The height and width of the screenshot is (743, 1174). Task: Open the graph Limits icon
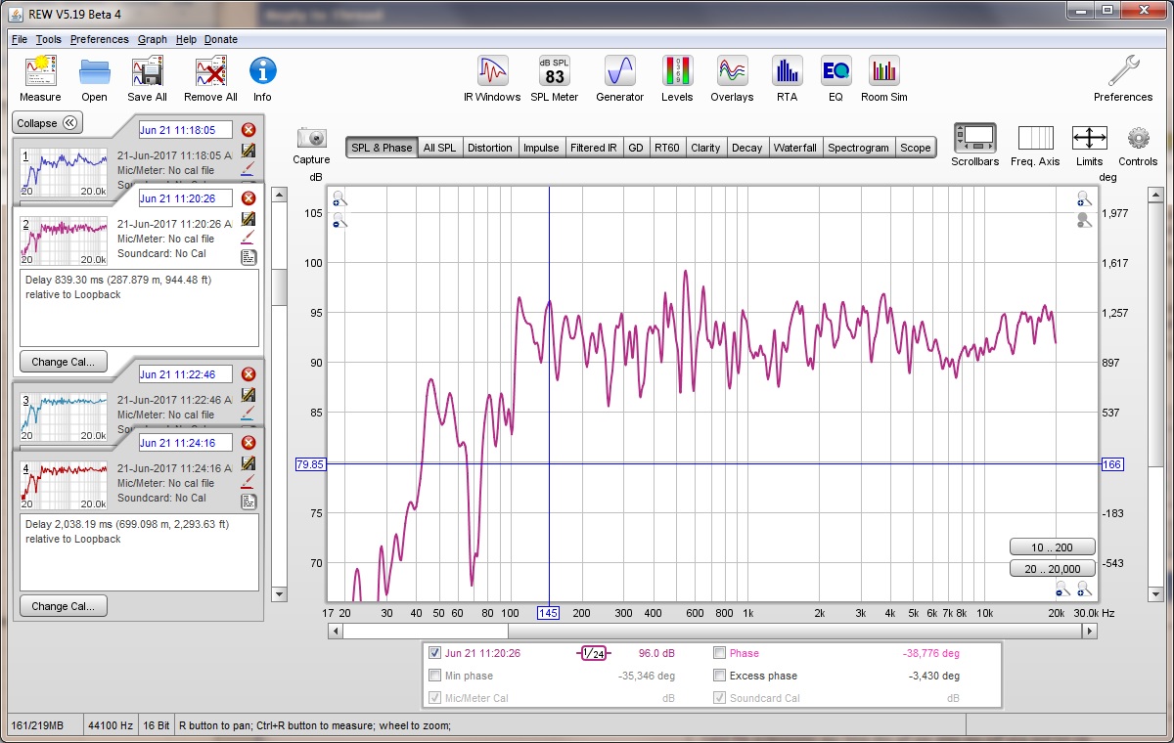click(x=1089, y=138)
